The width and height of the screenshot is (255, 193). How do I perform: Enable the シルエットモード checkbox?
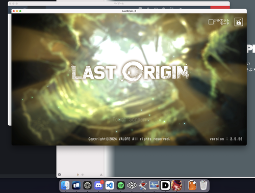pyautogui.click(x=211, y=22)
